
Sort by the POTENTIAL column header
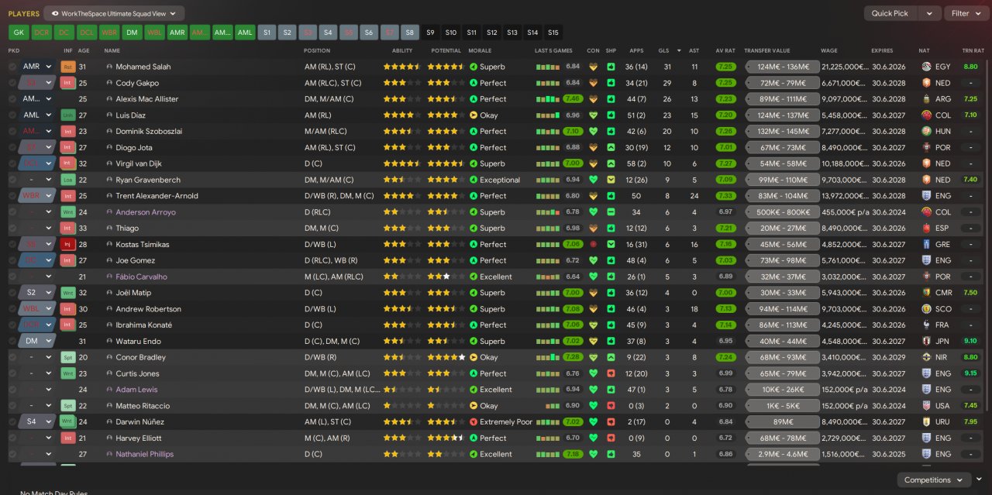[x=446, y=50]
